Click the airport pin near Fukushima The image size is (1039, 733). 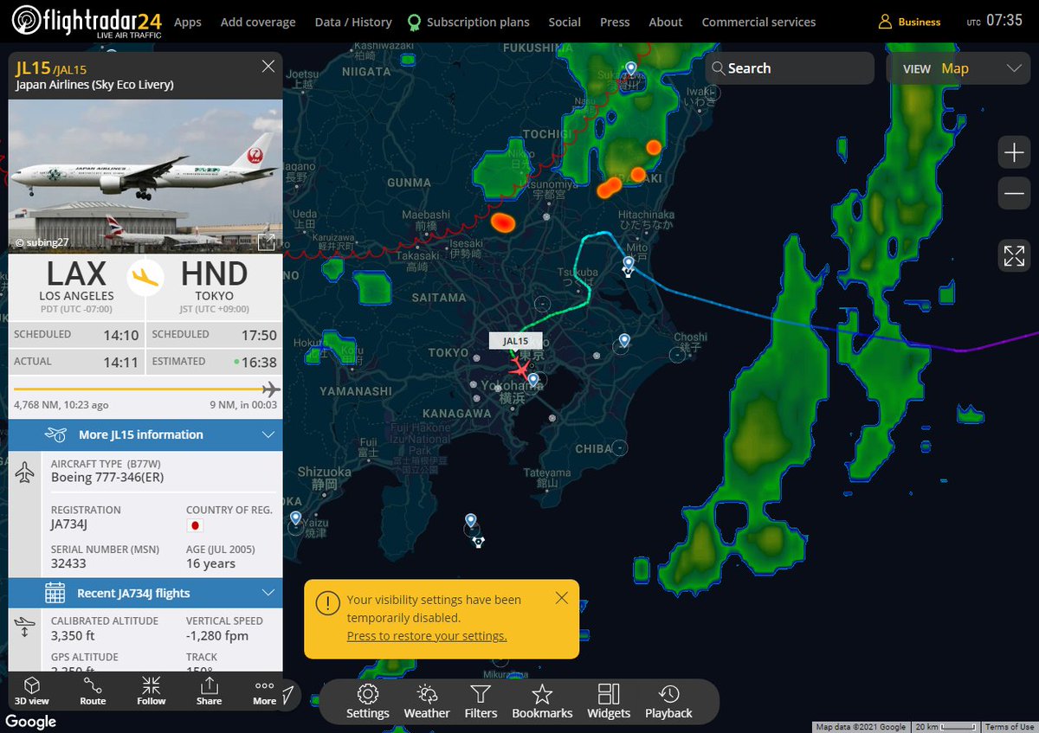(630, 69)
